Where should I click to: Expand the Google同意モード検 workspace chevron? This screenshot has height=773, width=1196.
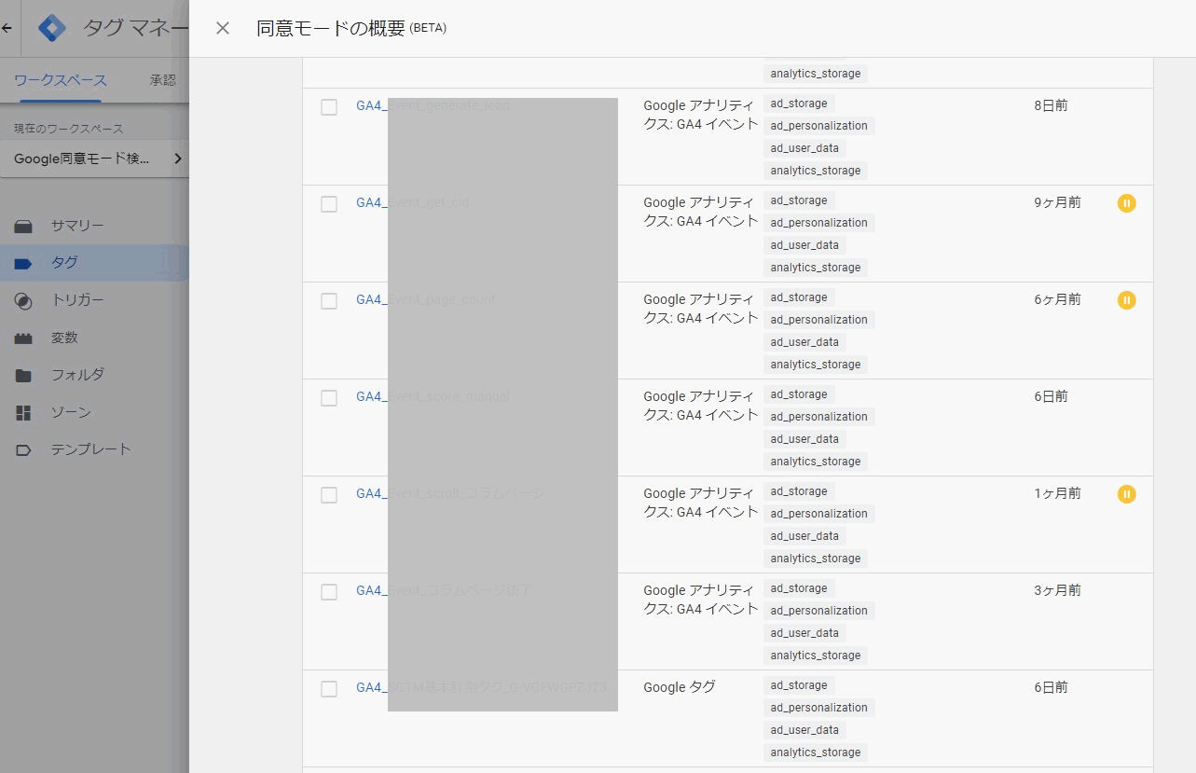pyautogui.click(x=178, y=159)
